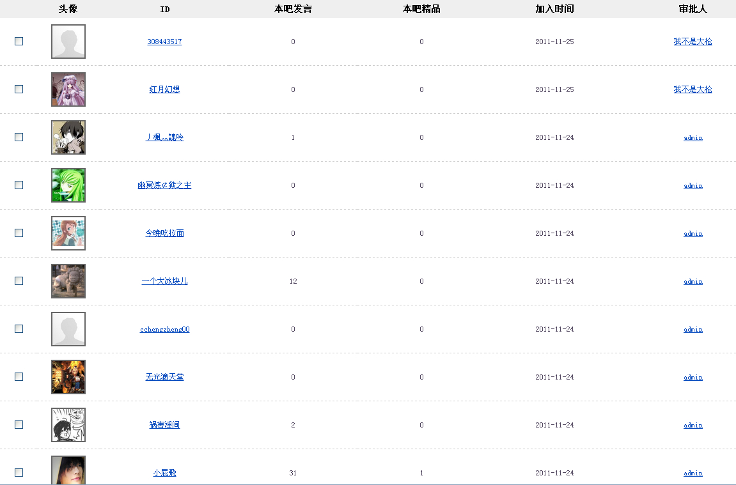The width and height of the screenshot is (736, 485).
Task: Open admin link in cchengzheng00 row
Action: tap(693, 329)
